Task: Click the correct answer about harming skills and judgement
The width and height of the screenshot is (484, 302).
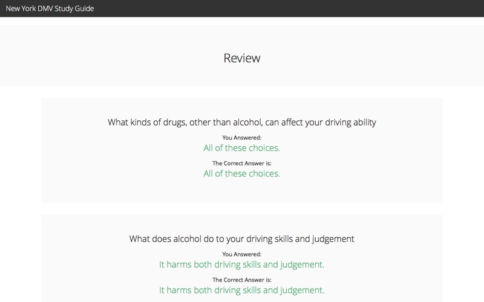Action: click(242, 290)
